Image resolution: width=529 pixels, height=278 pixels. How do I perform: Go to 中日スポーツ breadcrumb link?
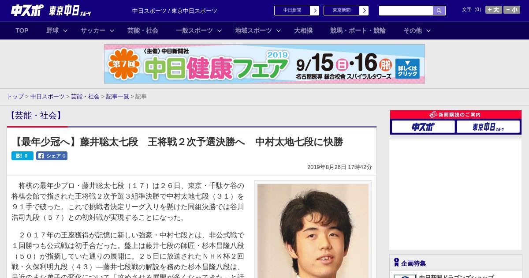[x=48, y=96]
